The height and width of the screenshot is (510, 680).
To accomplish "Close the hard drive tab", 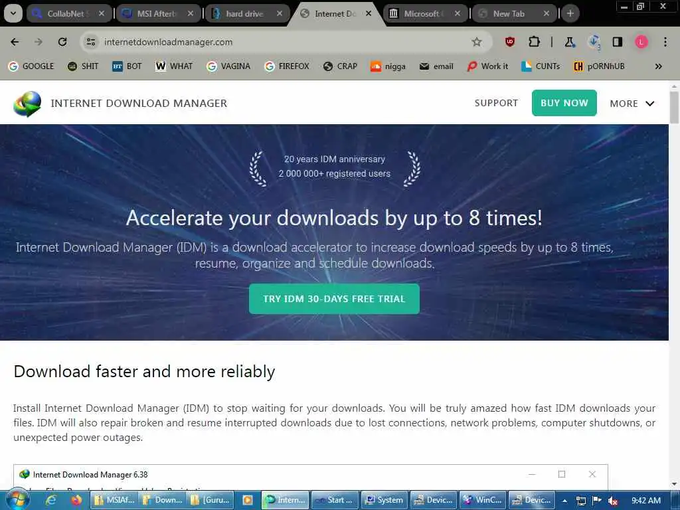I will pos(280,13).
